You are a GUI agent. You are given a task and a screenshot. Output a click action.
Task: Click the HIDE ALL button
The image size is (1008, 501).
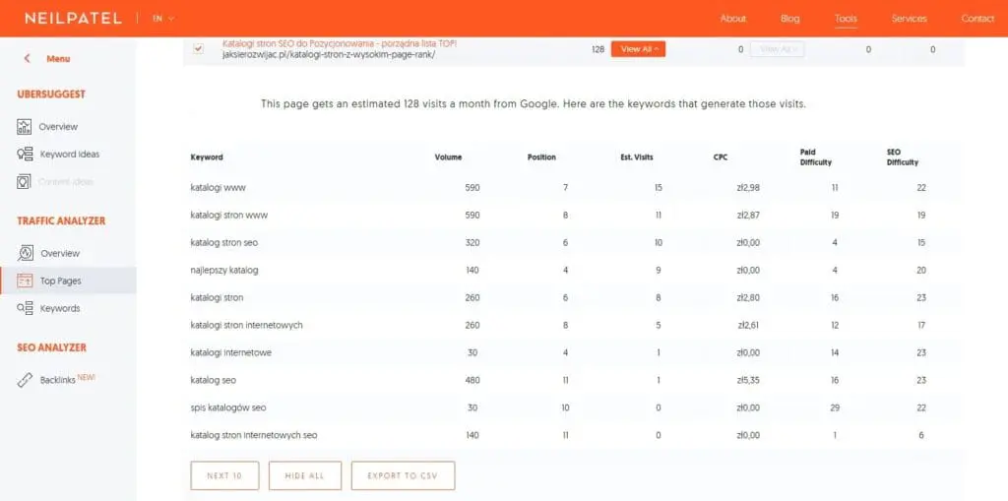(x=305, y=476)
